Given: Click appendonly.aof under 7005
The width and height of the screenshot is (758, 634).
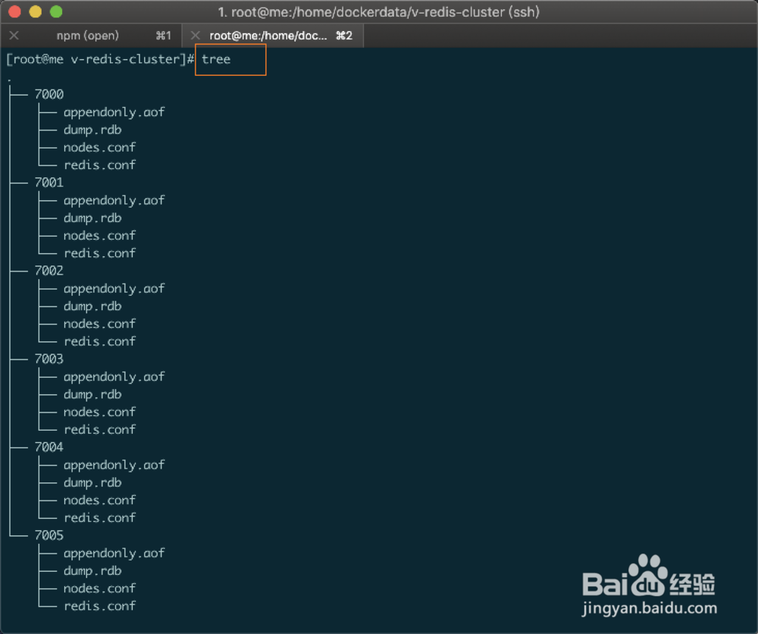Looking at the screenshot, I should tap(114, 554).
